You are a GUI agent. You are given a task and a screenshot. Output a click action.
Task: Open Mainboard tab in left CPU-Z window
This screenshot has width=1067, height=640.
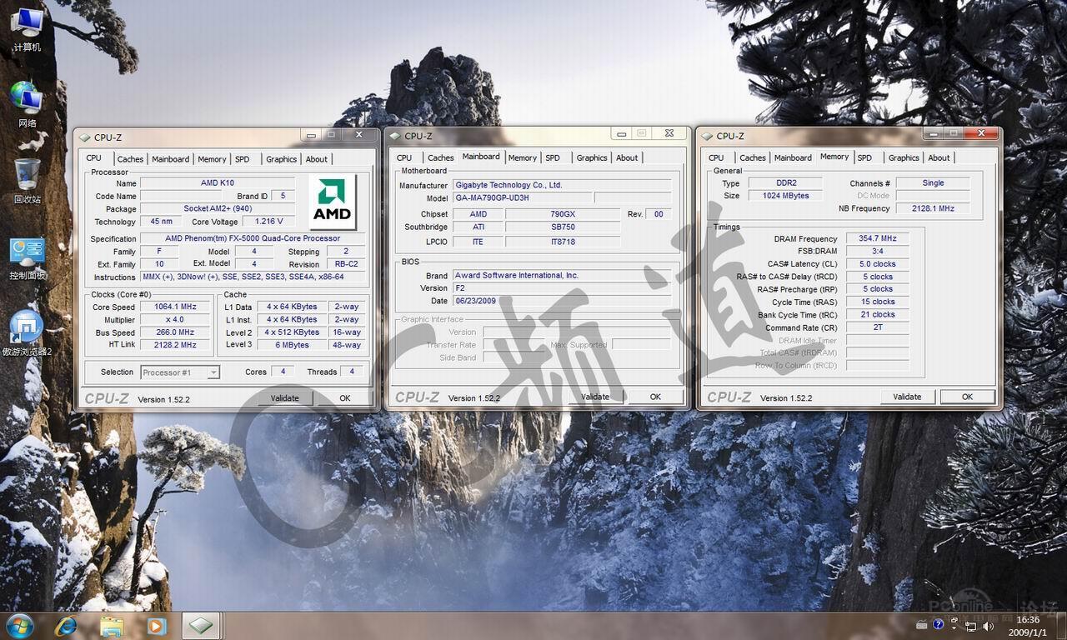(170, 159)
